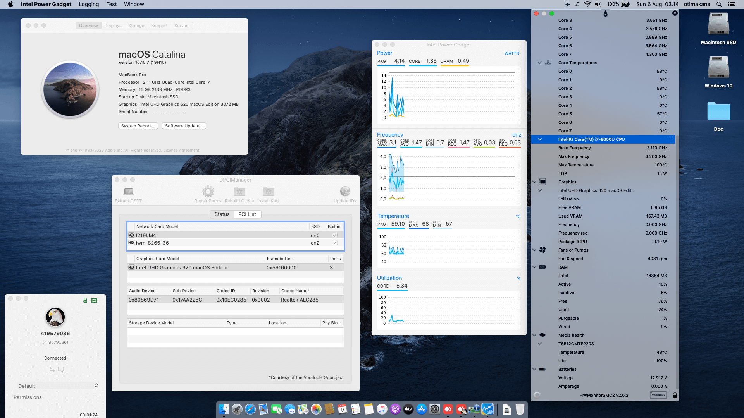This screenshot has width=744, height=418.
Task: Open Windows 10 drive on desktop
Action: point(718,67)
